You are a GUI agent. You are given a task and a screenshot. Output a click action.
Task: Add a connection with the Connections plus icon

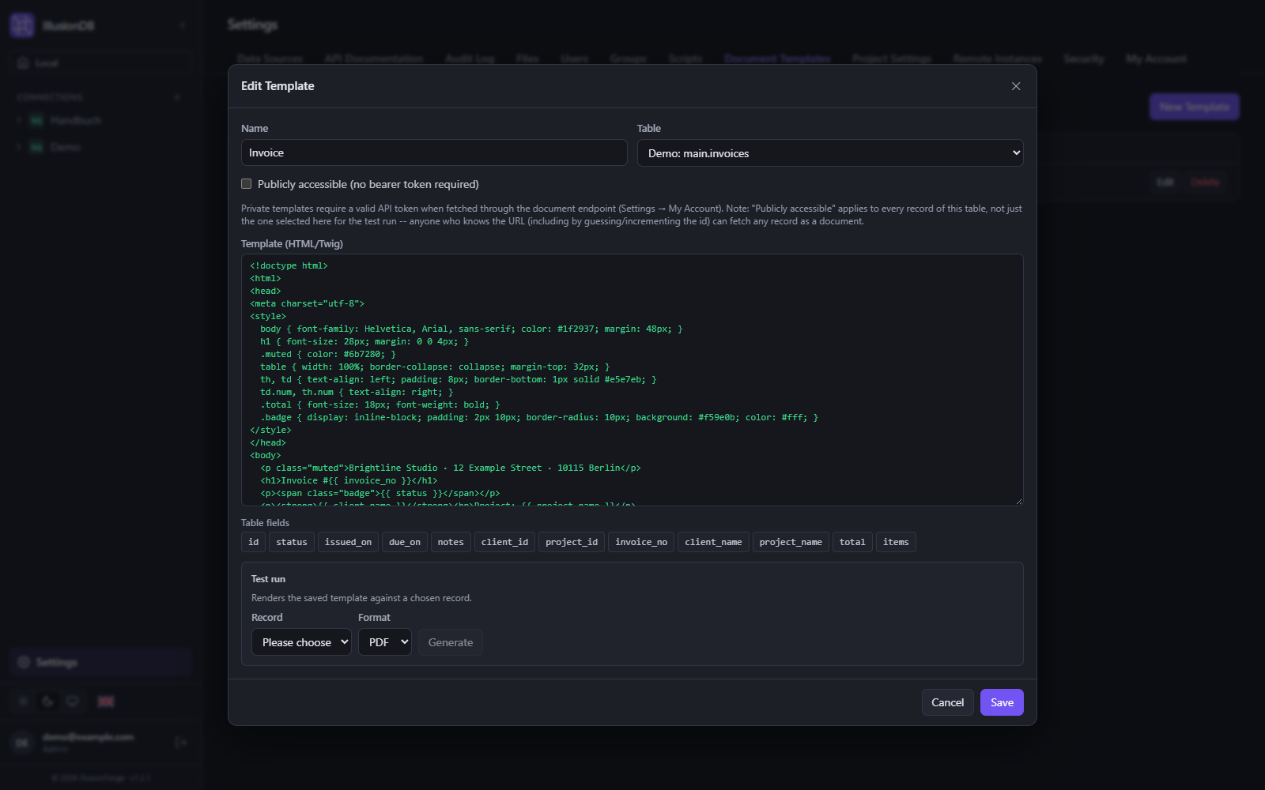177,96
